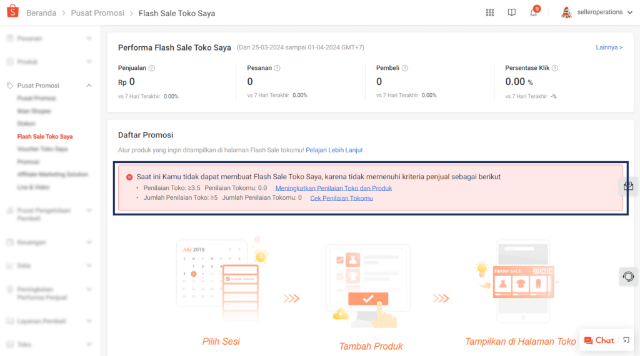Click the Performa Flash Sale Toko Saya heading
640x356 pixels.
click(175, 47)
